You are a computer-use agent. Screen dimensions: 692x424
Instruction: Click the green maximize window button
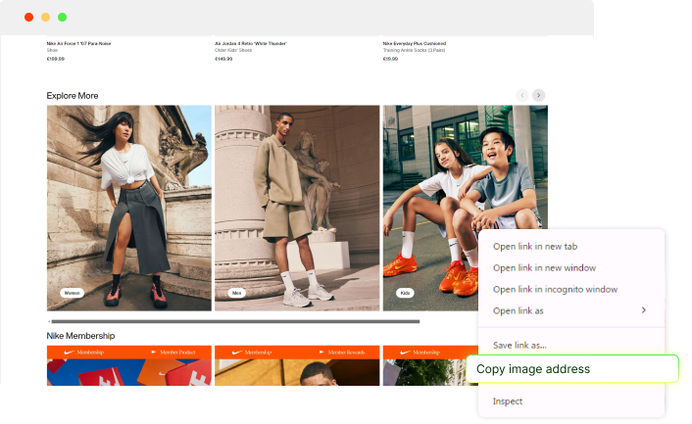pyautogui.click(x=62, y=18)
